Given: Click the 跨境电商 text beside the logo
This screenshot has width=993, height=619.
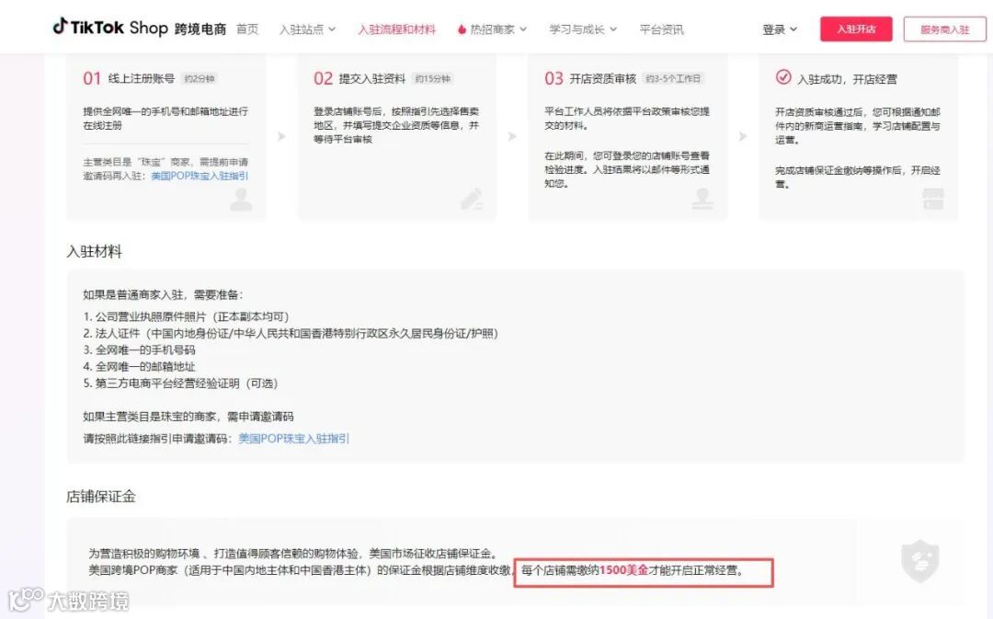Looking at the screenshot, I should tap(200, 29).
